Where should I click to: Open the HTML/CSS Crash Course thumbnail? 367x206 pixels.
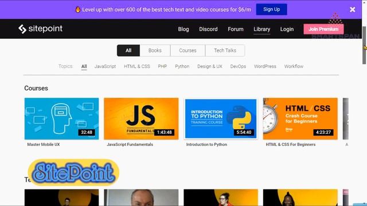point(300,118)
